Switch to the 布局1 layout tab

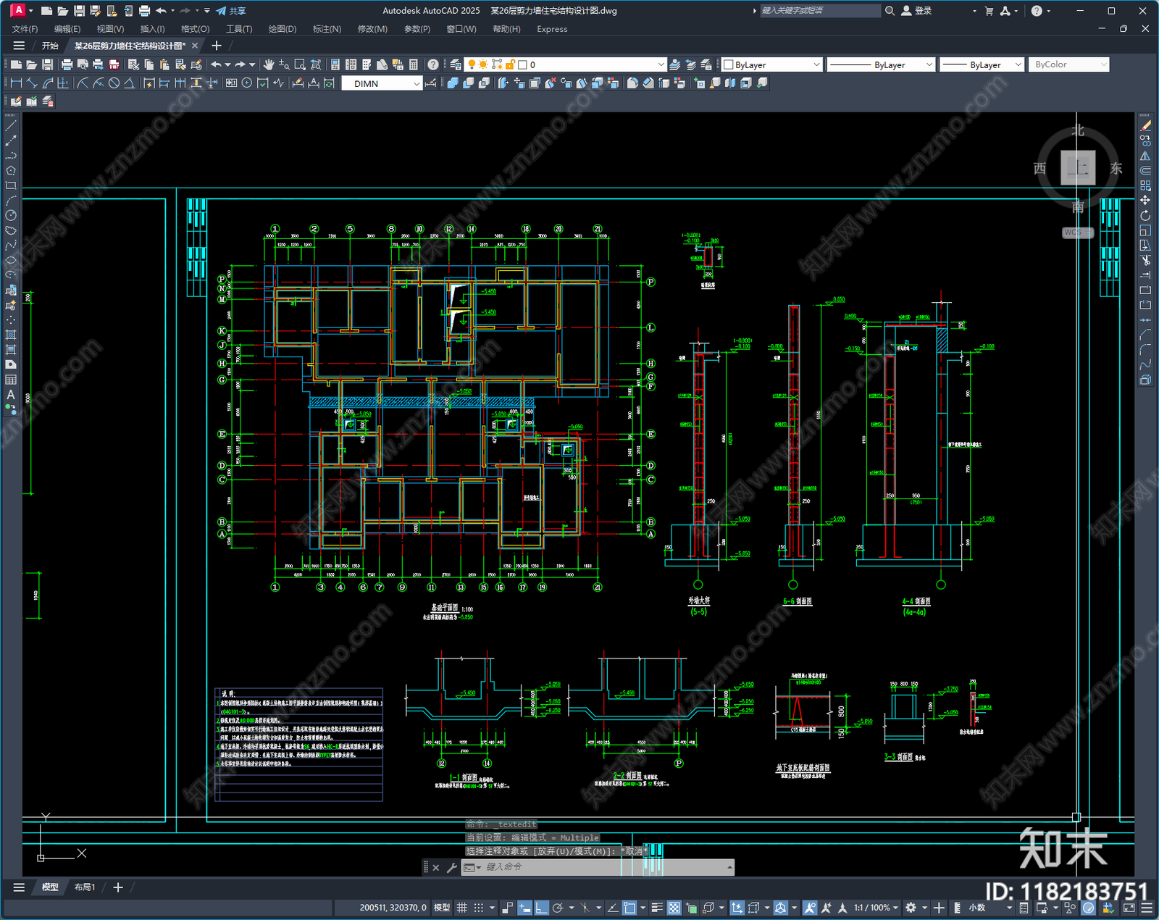pos(85,887)
